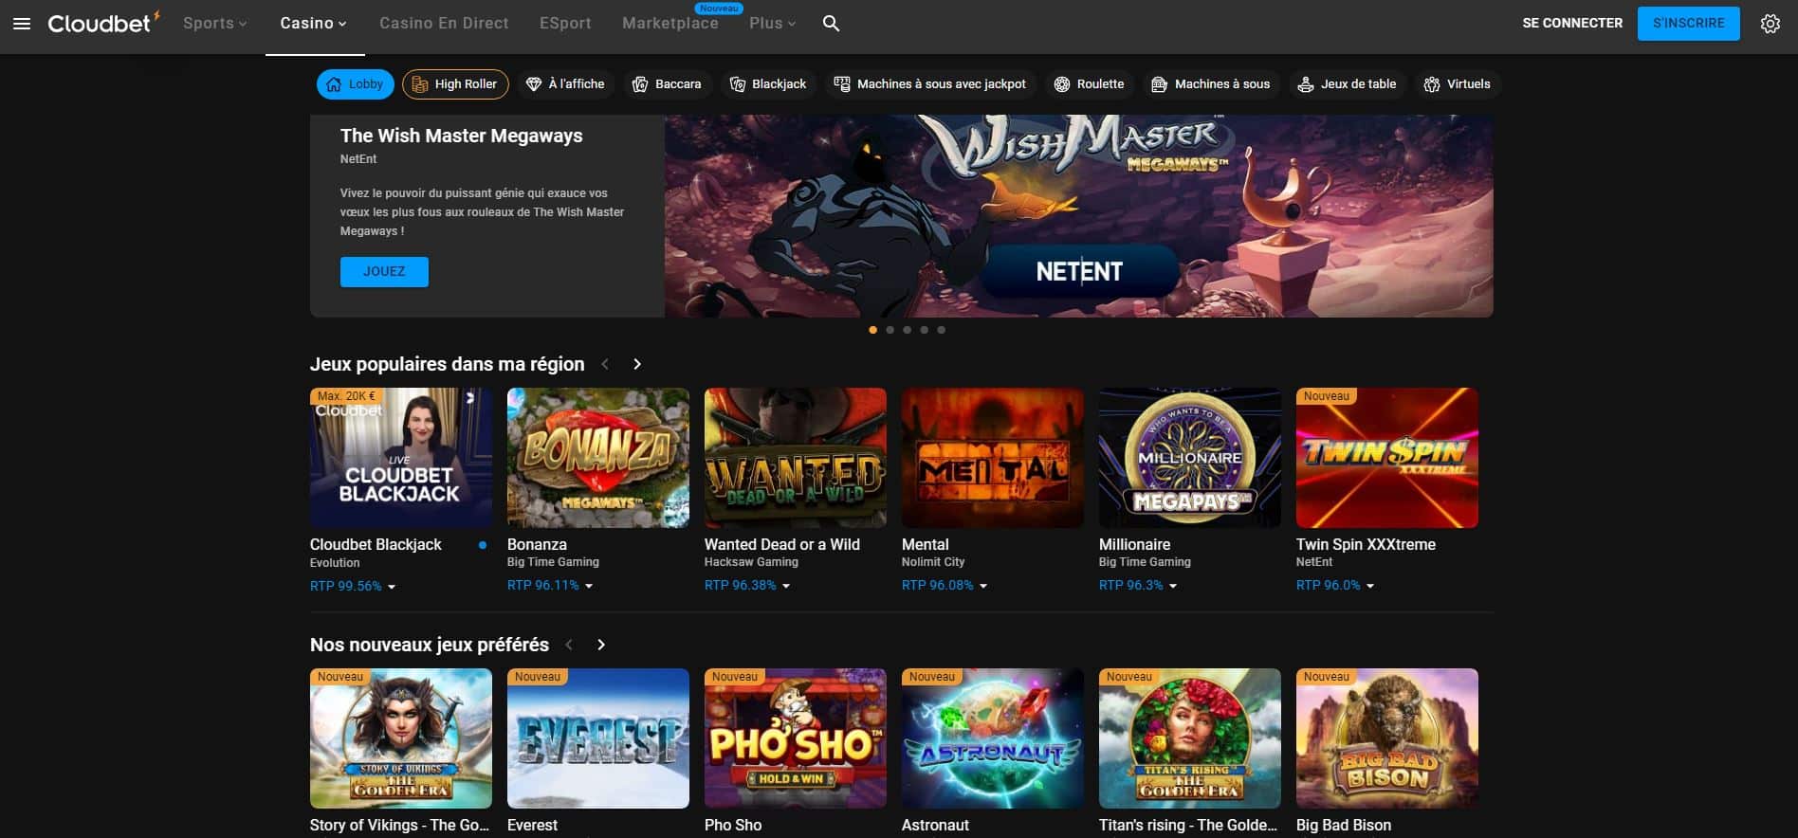The height and width of the screenshot is (838, 1798).
Task: Click the Astronaut game title
Action: click(x=935, y=826)
